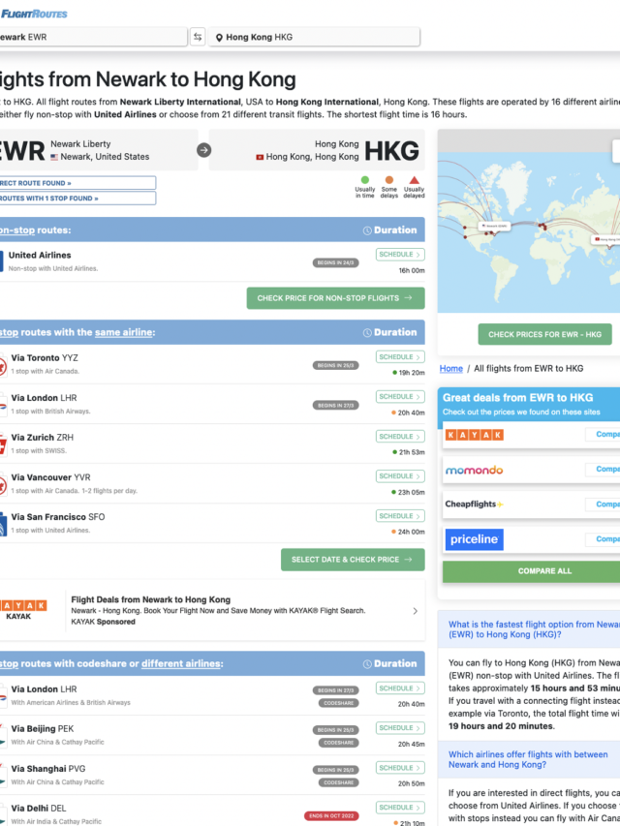
Task: Click the BEGINS IN 24/3 badge
Action: (x=335, y=262)
